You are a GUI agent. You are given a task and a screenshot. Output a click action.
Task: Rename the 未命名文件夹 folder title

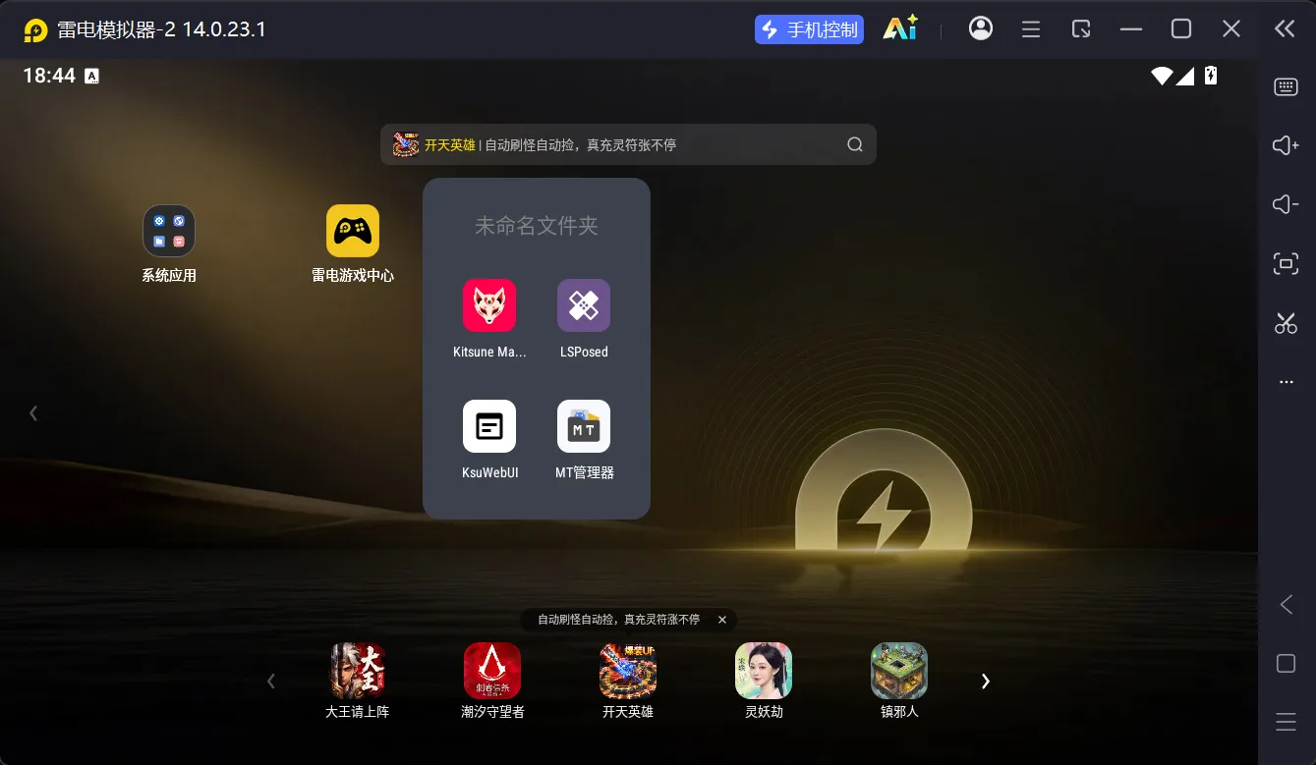pyautogui.click(x=537, y=226)
